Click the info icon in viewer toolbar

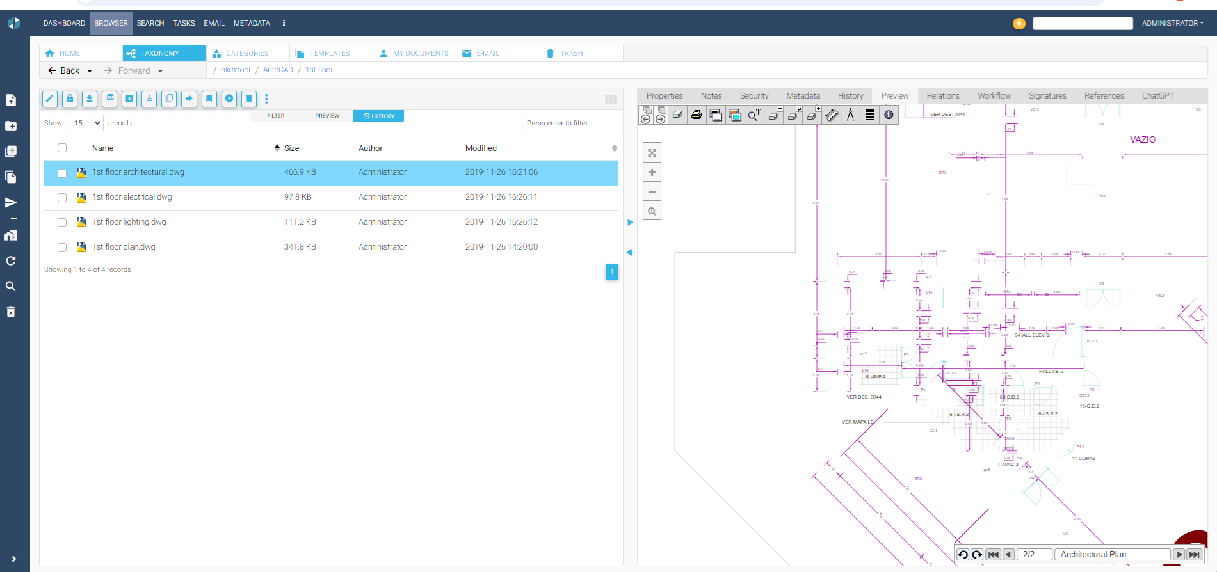coord(889,115)
